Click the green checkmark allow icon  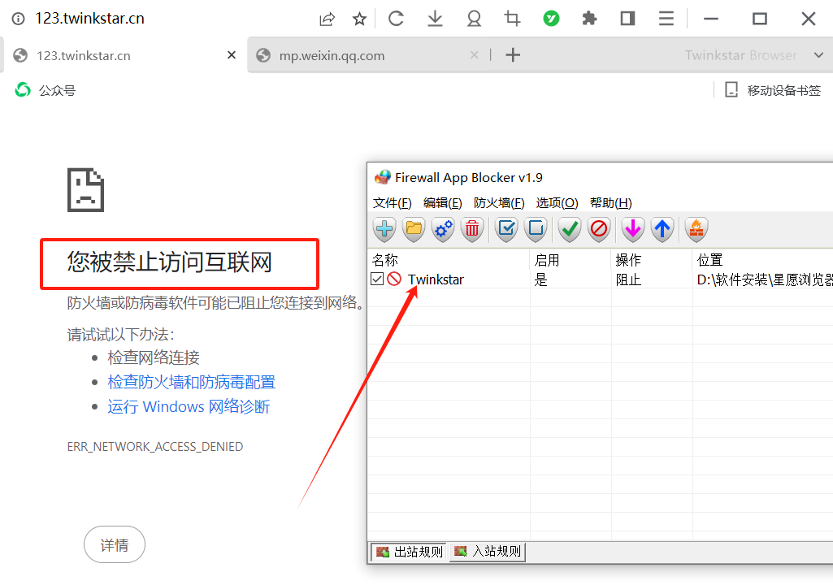(x=570, y=229)
